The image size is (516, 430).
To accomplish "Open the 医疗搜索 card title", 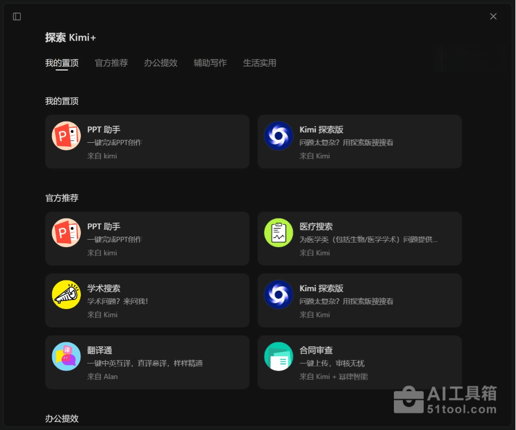I will coord(316,226).
